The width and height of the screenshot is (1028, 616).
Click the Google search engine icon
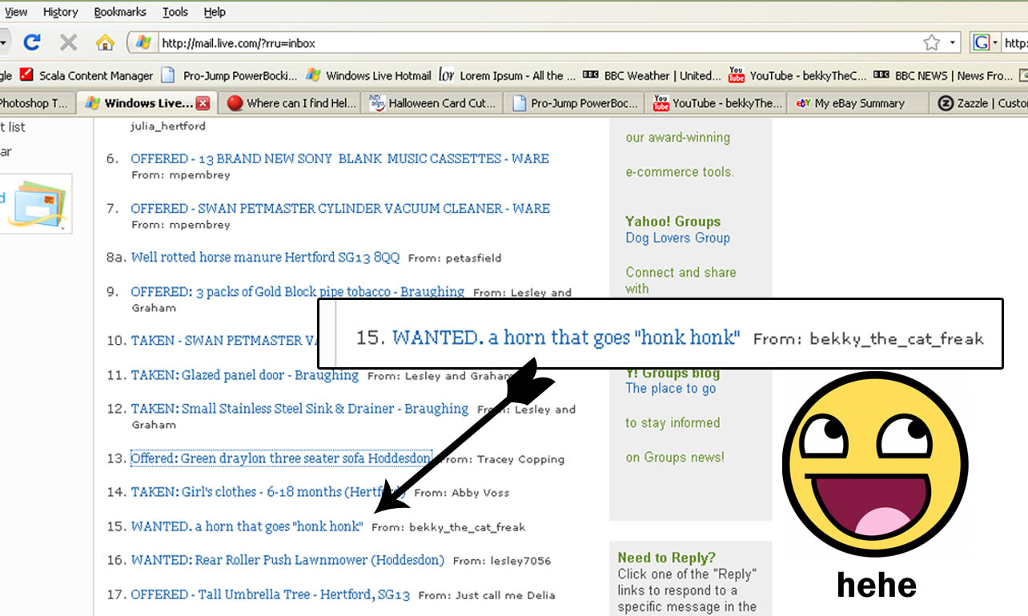click(981, 42)
